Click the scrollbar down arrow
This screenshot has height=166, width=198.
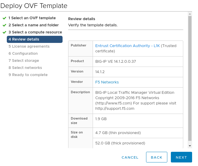(x=190, y=146)
